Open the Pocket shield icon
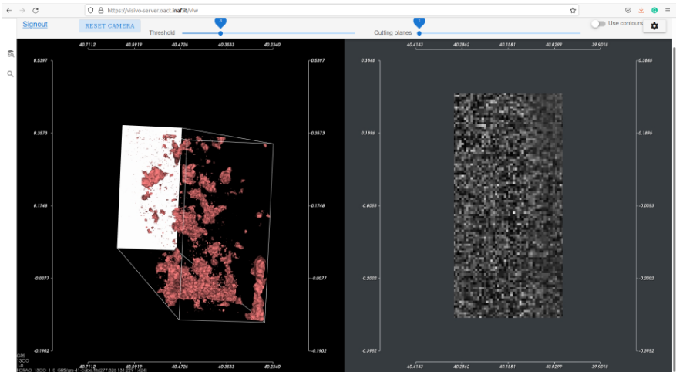676x372 pixels. pyautogui.click(x=628, y=10)
